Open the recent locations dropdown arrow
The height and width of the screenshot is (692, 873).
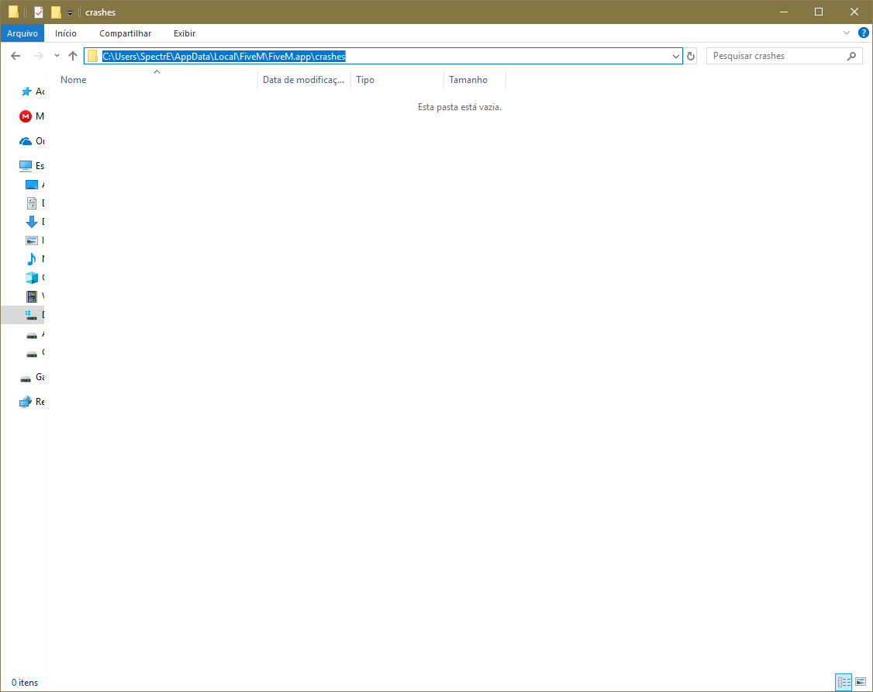point(57,56)
